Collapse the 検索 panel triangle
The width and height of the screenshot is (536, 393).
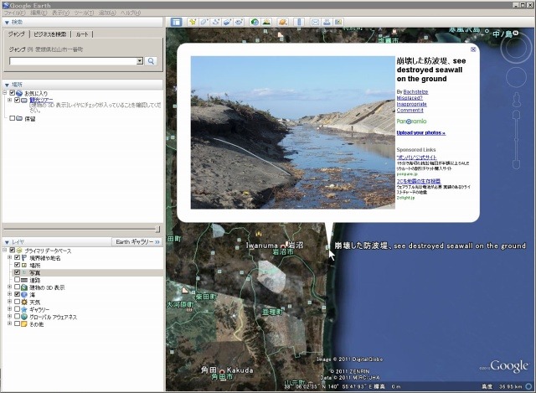click(7, 23)
